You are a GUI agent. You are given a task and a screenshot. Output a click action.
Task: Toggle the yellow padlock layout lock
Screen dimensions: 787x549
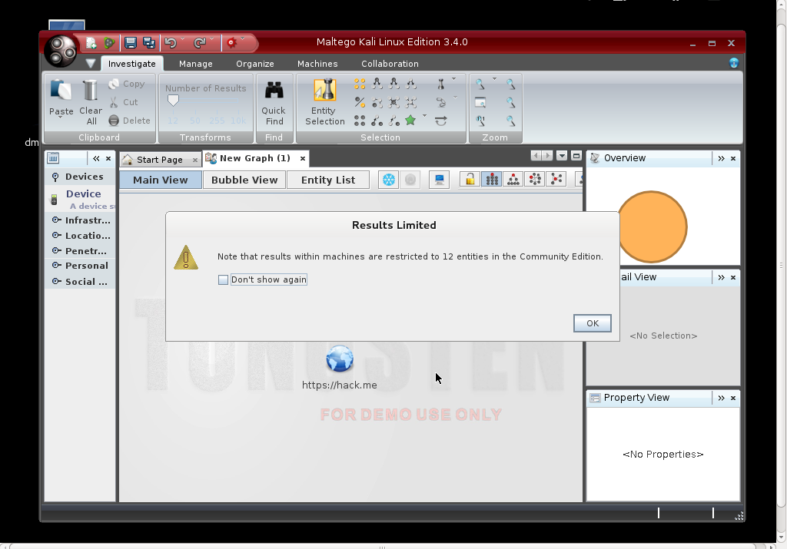pyautogui.click(x=470, y=180)
